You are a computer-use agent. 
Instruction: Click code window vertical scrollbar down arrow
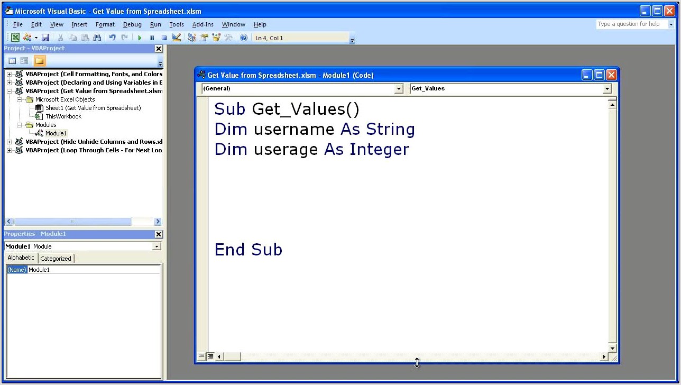tap(612, 348)
